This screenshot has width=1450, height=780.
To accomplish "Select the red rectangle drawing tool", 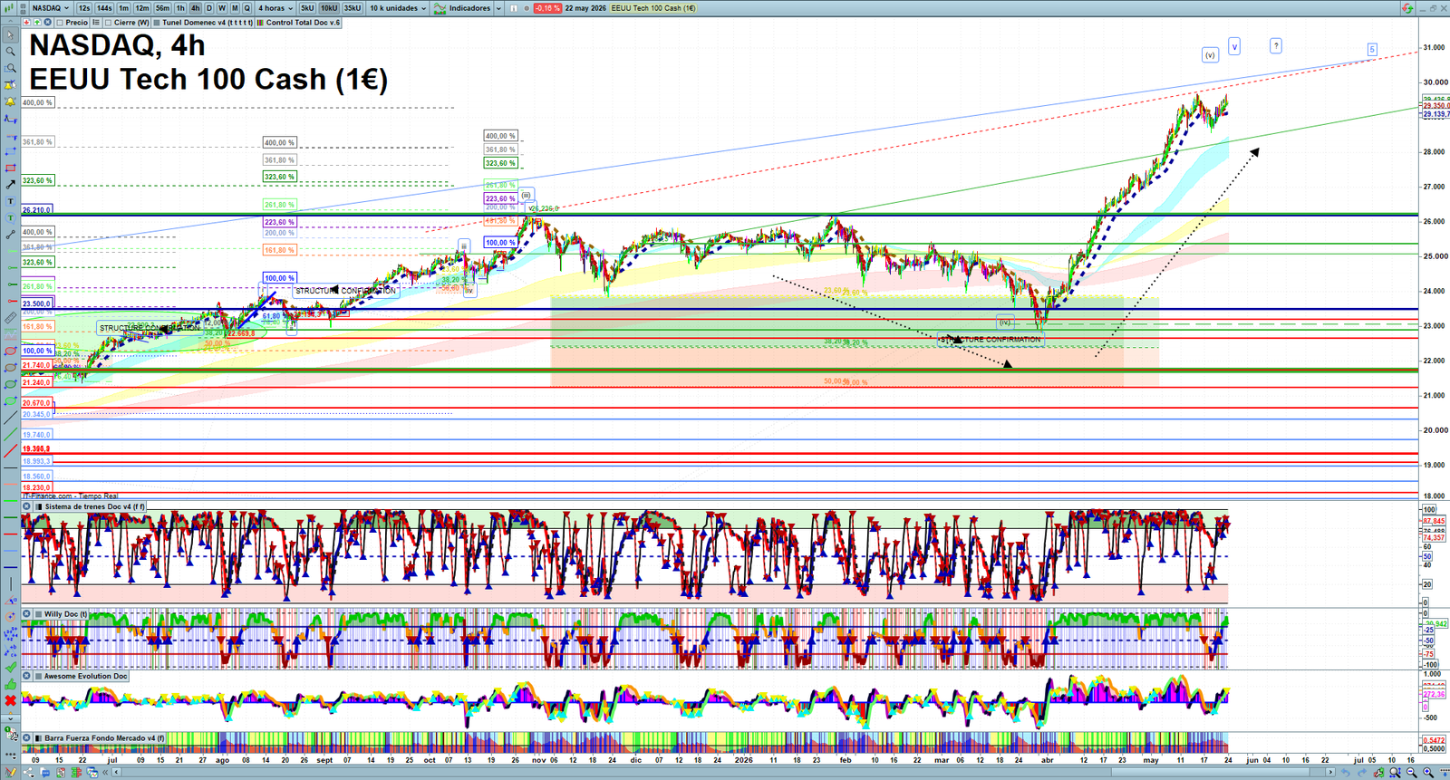I will [10, 169].
